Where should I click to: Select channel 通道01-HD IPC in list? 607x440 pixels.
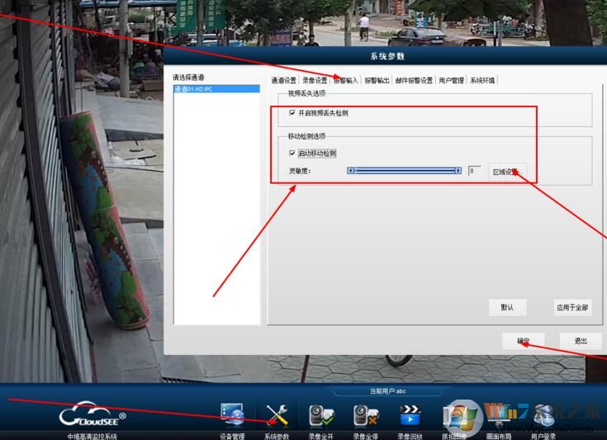coord(192,88)
